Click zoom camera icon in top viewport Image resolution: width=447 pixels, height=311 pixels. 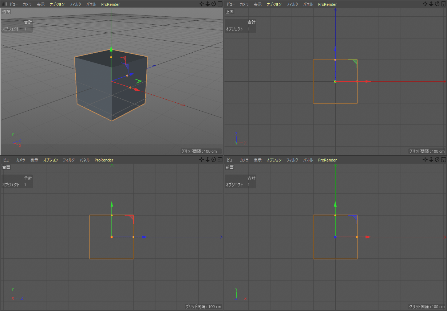[431, 4]
